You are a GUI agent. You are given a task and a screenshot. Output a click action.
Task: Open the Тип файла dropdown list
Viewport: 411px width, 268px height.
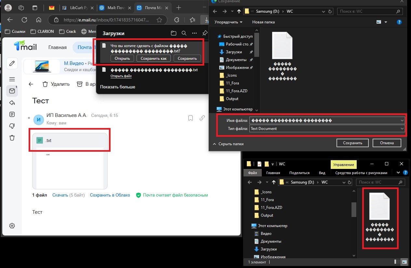click(402, 129)
